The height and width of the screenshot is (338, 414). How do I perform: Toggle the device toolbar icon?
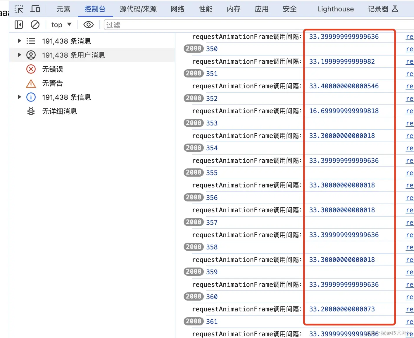[35, 9]
